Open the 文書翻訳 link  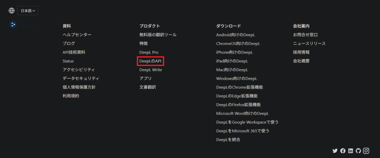pyautogui.click(x=148, y=87)
